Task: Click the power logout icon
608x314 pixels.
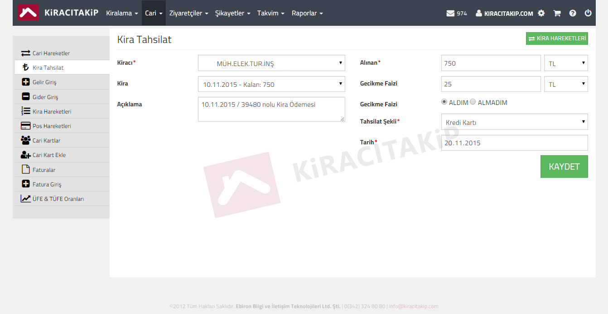Action: (x=588, y=13)
